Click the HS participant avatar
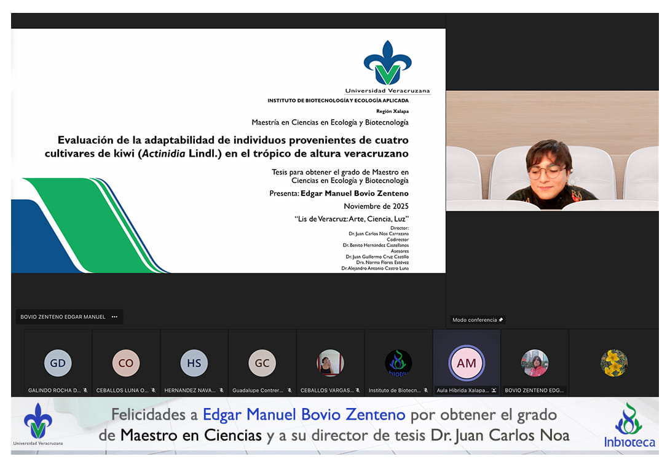 (x=194, y=363)
